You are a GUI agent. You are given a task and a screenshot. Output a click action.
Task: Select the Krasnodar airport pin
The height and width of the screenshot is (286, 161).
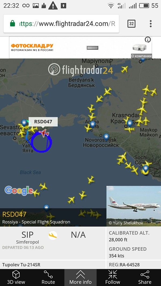coord(130,124)
